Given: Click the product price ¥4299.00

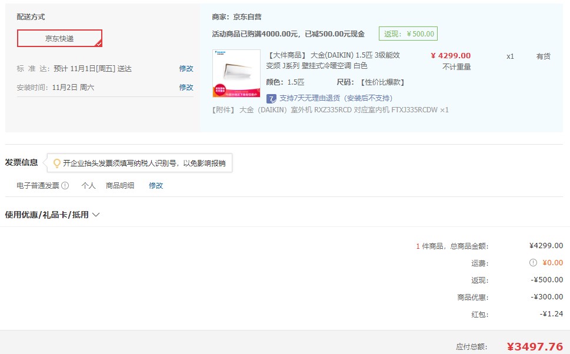Looking at the screenshot, I should [x=451, y=56].
